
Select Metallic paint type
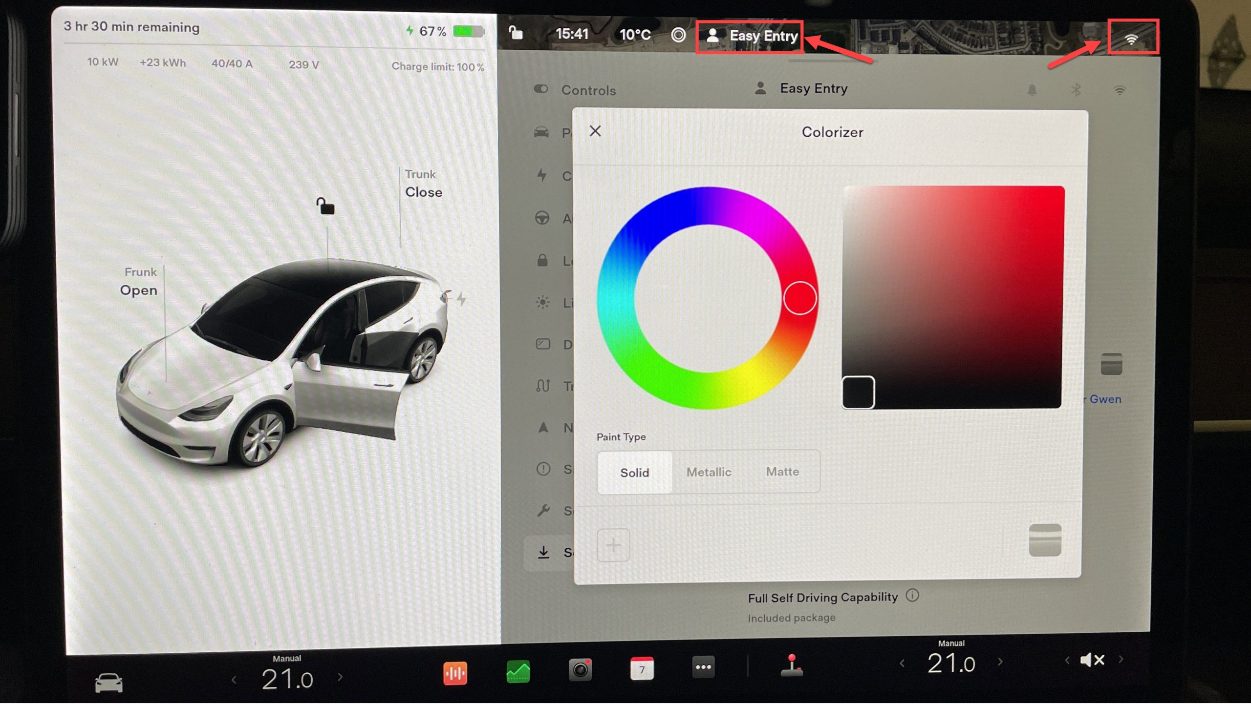pyautogui.click(x=709, y=472)
